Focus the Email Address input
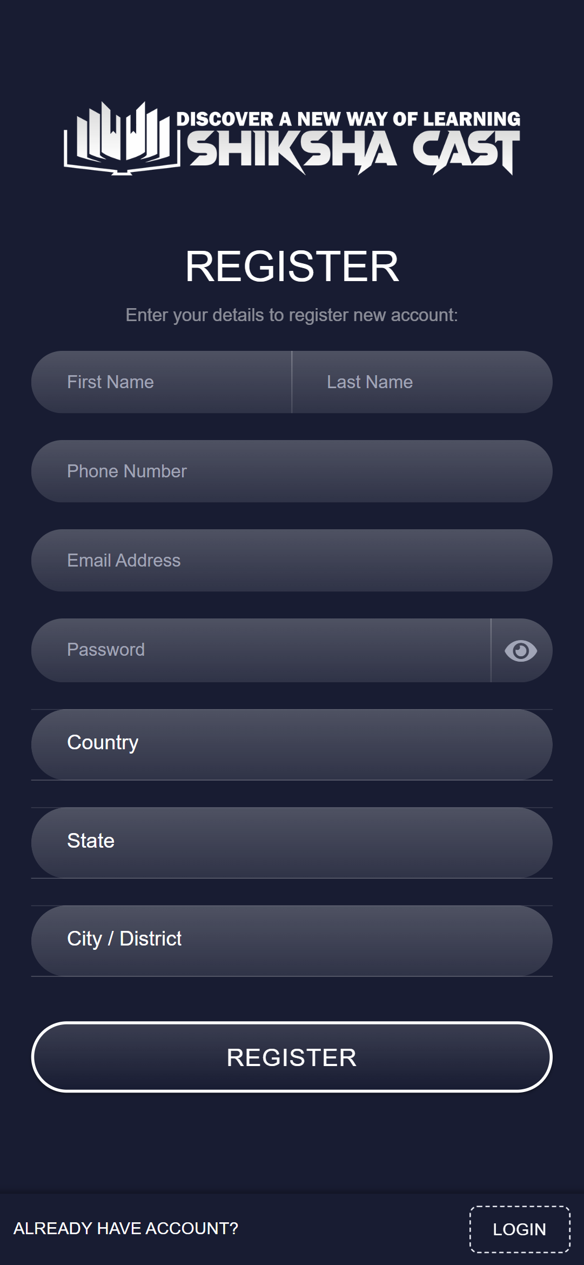The image size is (584, 1265). (x=292, y=561)
